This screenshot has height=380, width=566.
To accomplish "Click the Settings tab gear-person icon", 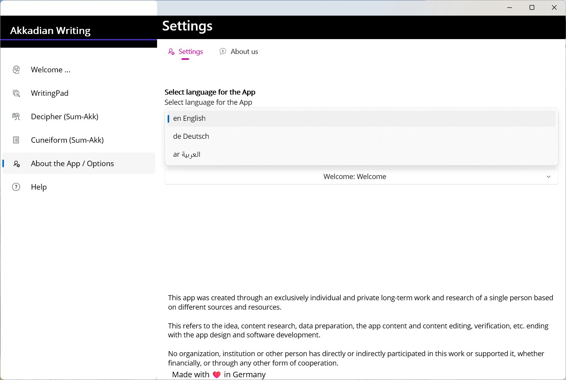I will pyautogui.click(x=172, y=52).
